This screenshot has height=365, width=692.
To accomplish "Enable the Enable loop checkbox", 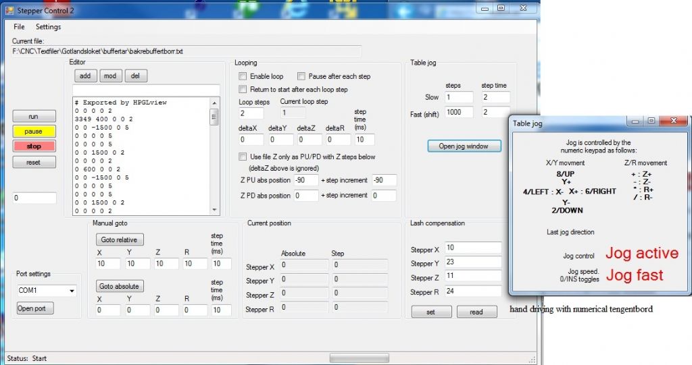I will tap(243, 76).
